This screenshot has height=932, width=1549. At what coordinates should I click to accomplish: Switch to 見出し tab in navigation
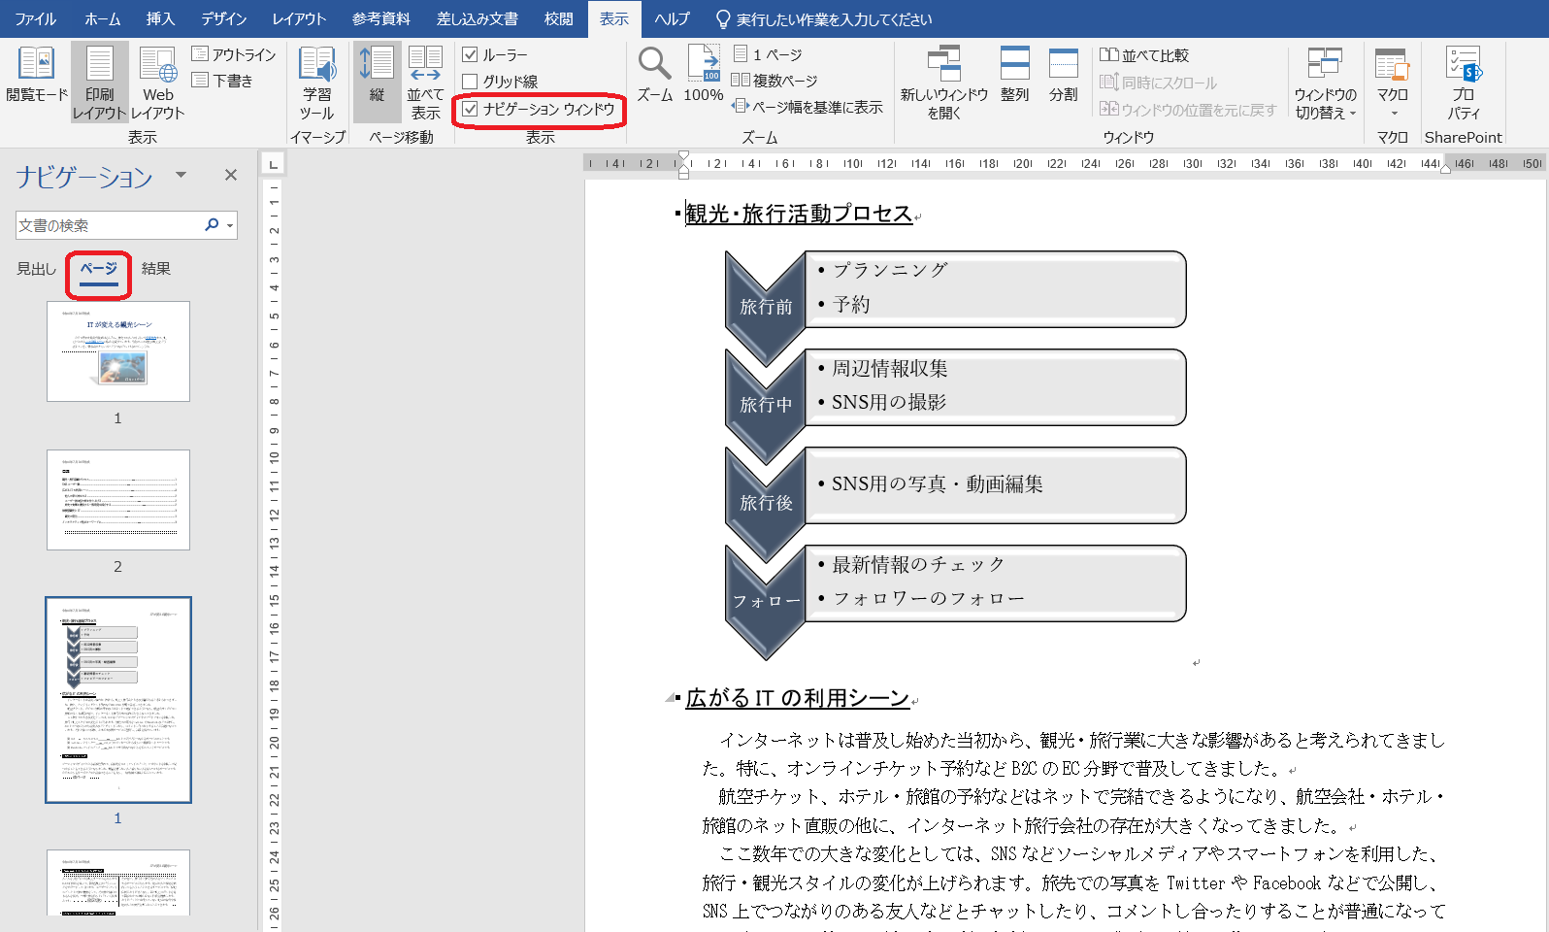36,269
